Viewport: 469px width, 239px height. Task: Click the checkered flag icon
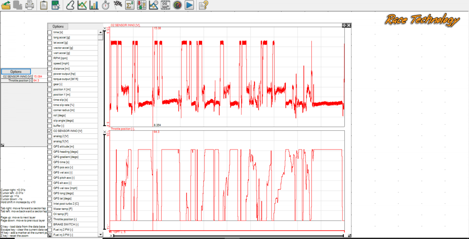click(x=118, y=5)
